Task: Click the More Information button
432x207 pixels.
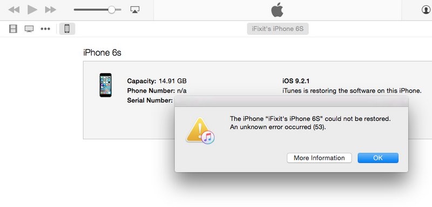Action: (x=319, y=158)
